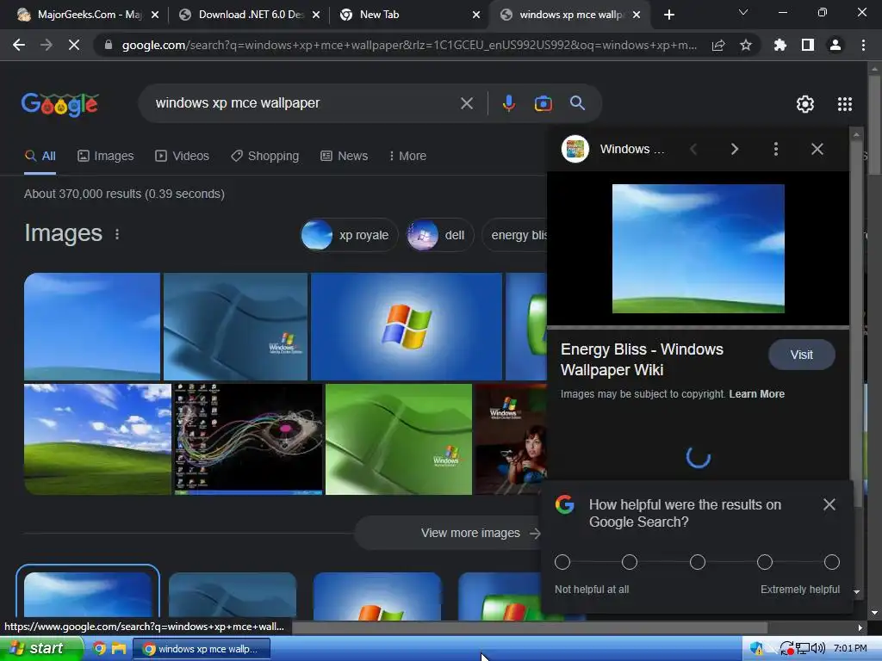Open the Chrome three-dot menu
This screenshot has height=661, width=882.
point(863,45)
